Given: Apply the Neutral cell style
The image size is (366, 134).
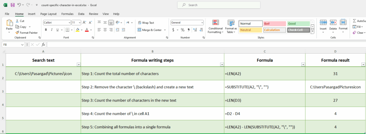Looking at the screenshot, I should [x=251, y=30].
